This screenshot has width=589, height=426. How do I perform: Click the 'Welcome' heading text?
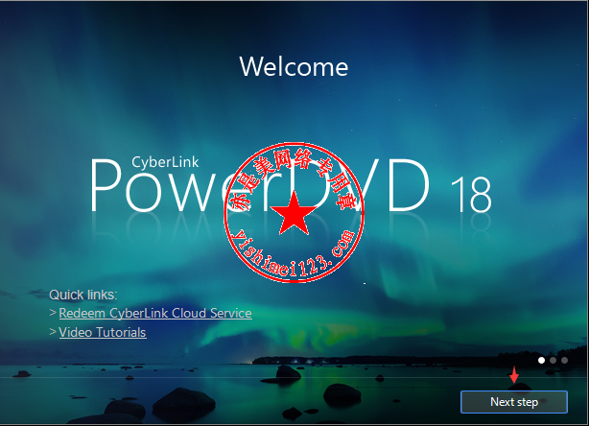294,67
